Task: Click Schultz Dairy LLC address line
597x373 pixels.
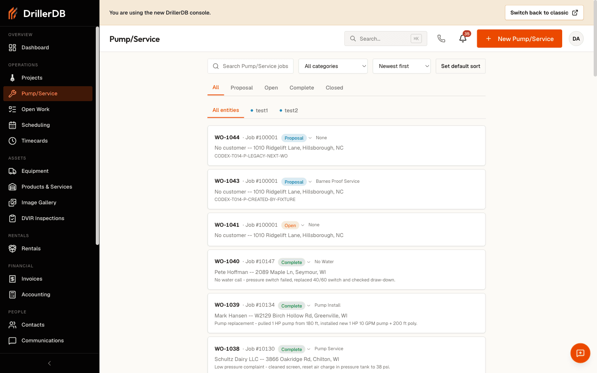Action: point(277,359)
